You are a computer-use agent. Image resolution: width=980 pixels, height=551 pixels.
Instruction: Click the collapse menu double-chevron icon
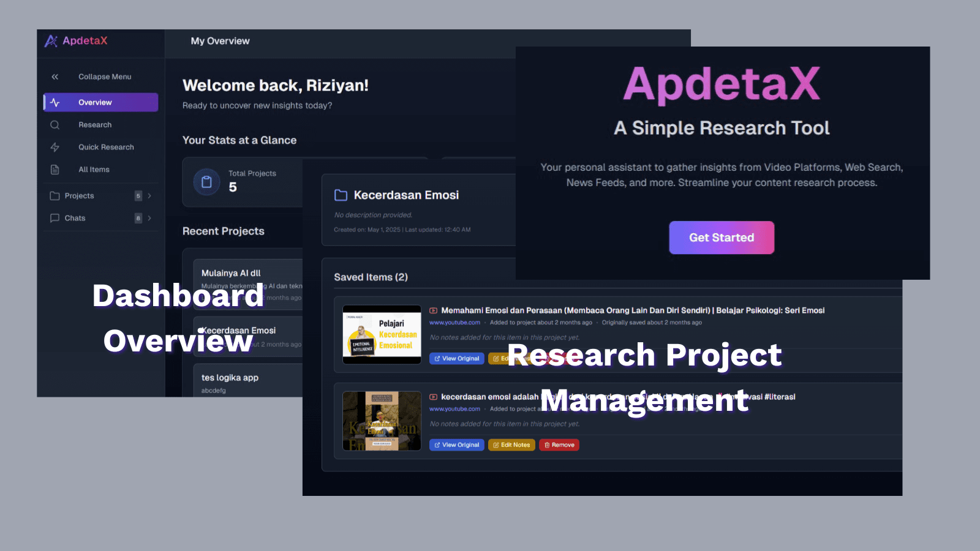[55, 76]
